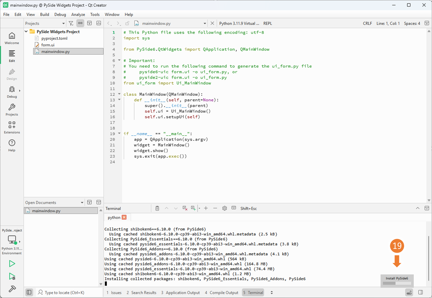Open the Welcome mode
Screen dimensions: 432x298
pos(12,38)
